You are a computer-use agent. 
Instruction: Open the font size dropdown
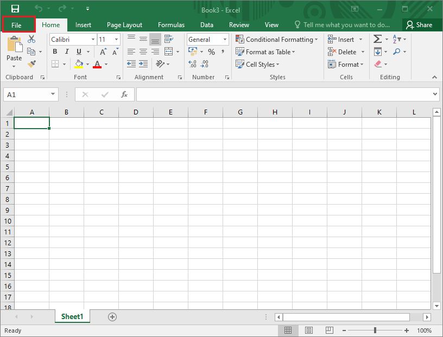pyautogui.click(x=116, y=39)
